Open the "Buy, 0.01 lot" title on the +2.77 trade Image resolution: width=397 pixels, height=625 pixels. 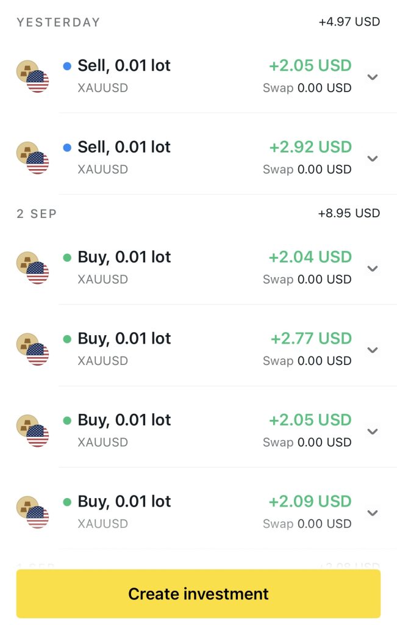click(124, 339)
